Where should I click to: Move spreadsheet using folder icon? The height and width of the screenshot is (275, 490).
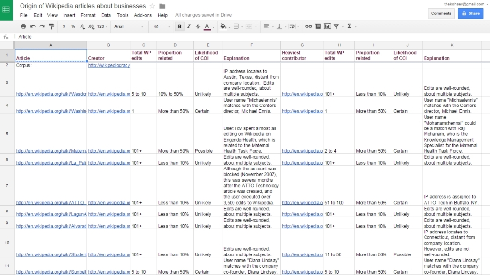162,6
